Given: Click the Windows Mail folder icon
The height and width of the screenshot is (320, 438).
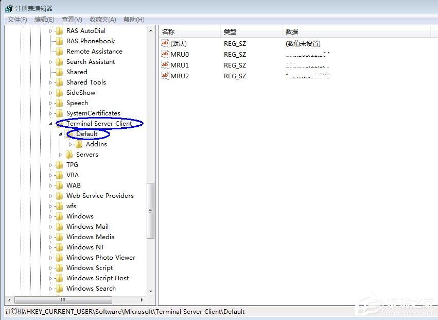Looking at the screenshot, I should (x=59, y=227).
